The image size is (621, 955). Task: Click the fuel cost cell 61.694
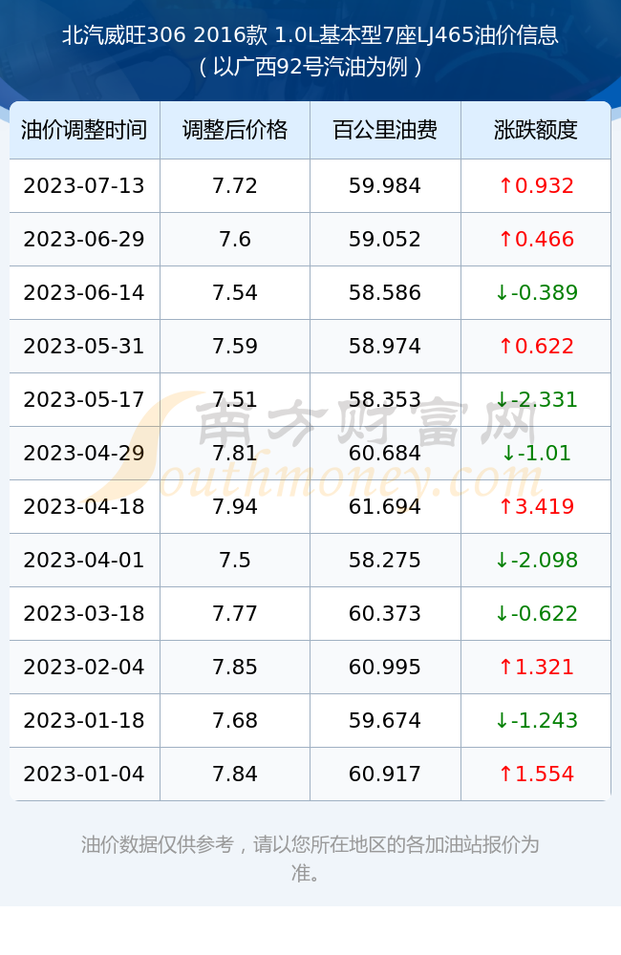(x=385, y=507)
